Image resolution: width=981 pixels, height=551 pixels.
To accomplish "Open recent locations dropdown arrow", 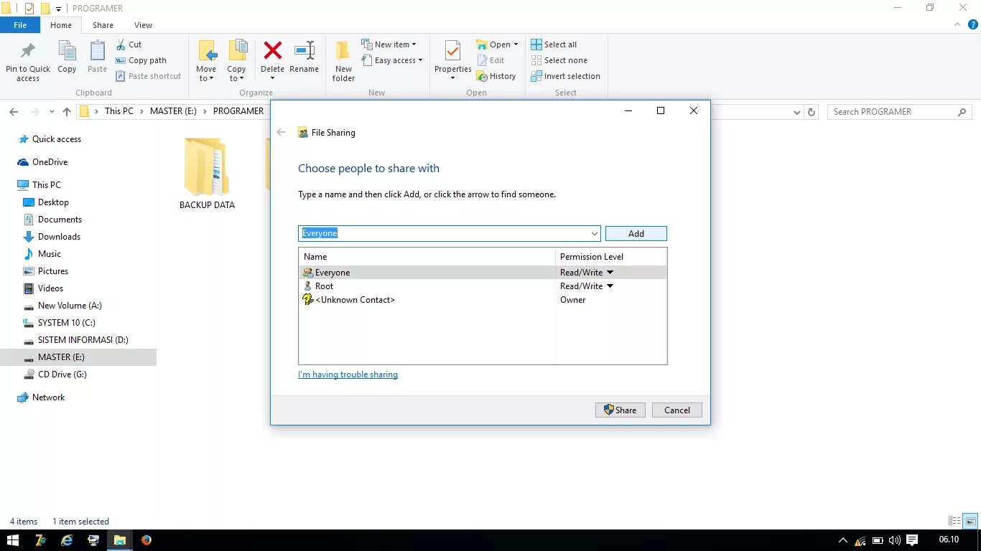I will 52,112.
